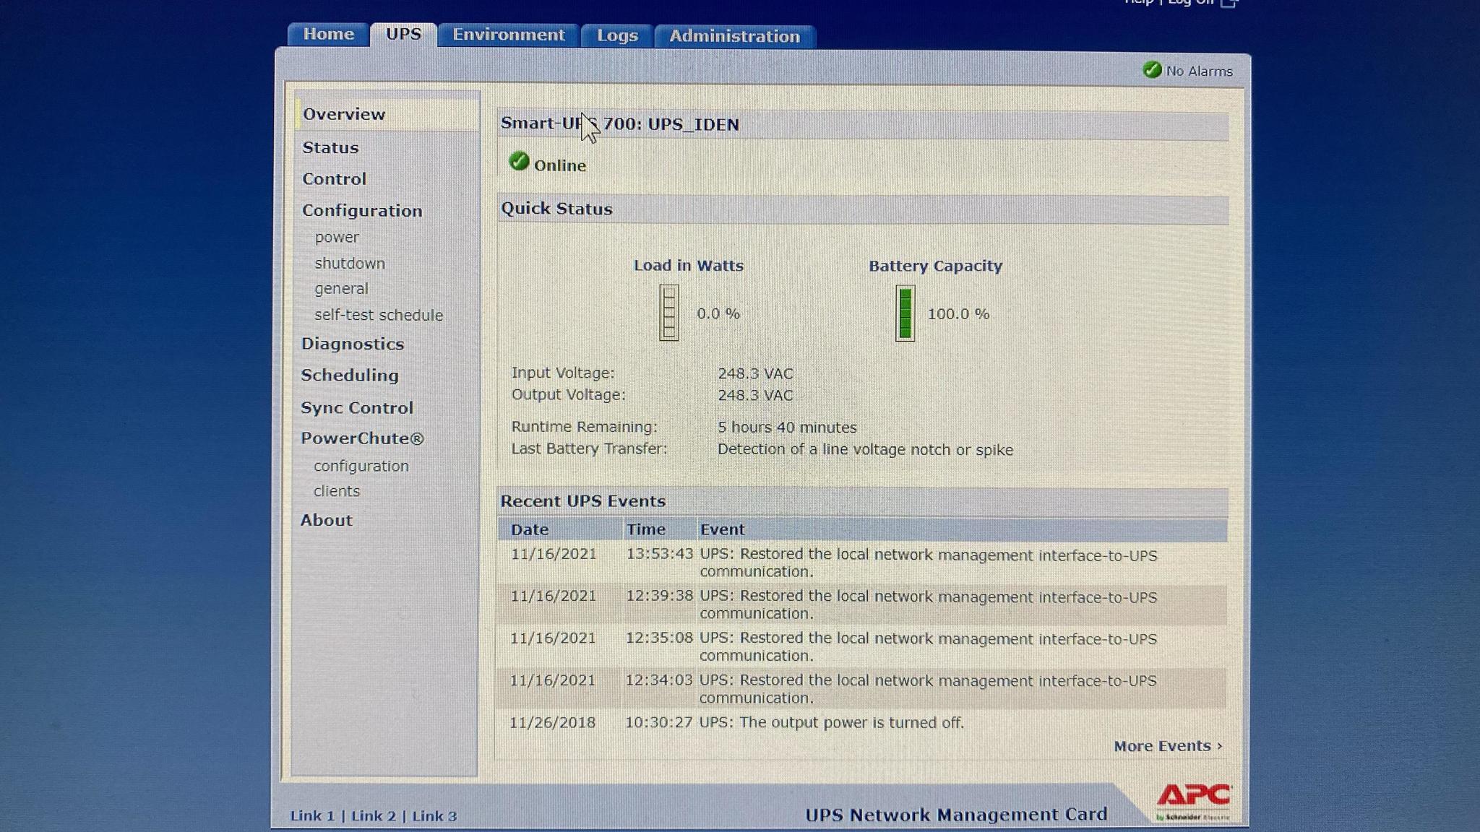This screenshot has width=1480, height=832.
Task: Open the PowerChute section
Action: pos(362,438)
